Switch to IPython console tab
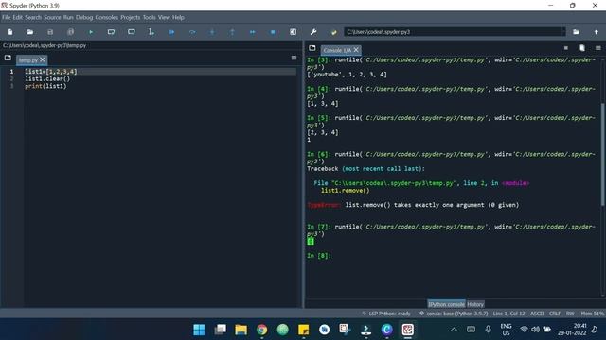 446,304
